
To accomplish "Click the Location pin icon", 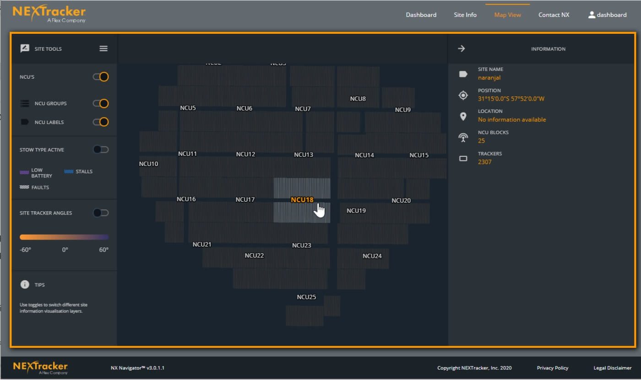I will click(463, 116).
